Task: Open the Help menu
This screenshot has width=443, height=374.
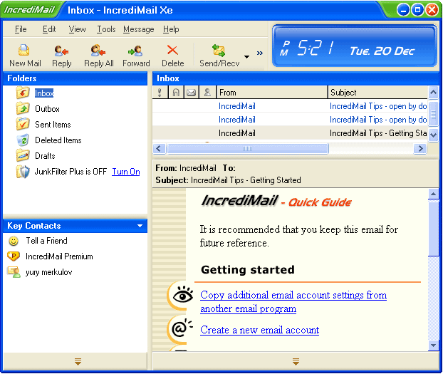Action: [x=171, y=29]
